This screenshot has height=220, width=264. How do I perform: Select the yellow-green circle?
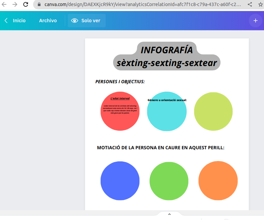[213, 111]
